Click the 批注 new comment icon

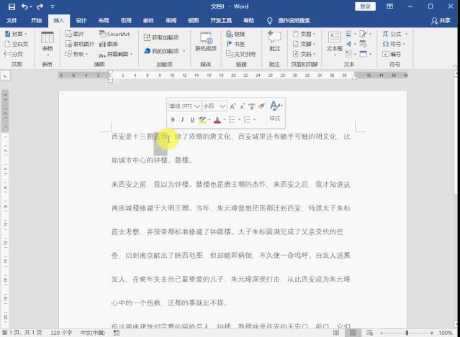(274, 41)
